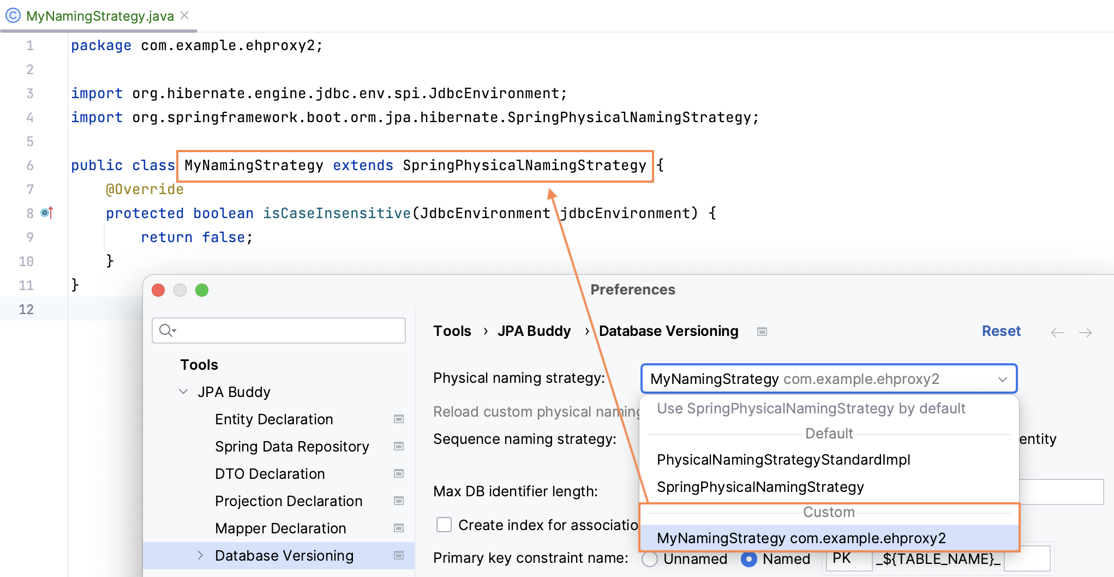Image resolution: width=1114 pixels, height=577 pixels.
Task: Click the Reset link
Action: coord(1001,331)
